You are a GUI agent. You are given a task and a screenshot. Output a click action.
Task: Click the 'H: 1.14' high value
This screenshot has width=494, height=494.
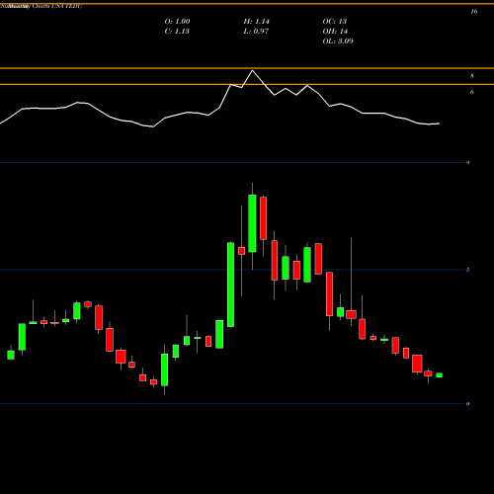[x=256, y=22]
